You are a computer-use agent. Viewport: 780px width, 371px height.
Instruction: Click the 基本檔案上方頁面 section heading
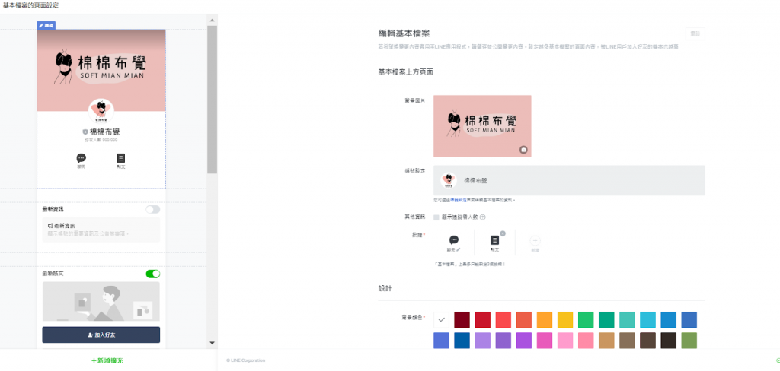405,71
